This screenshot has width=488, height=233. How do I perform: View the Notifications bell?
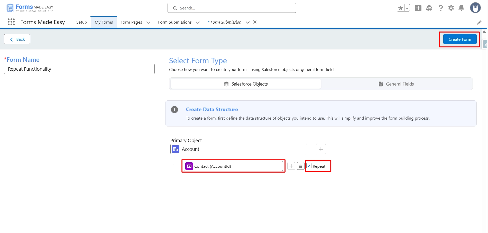click(x=462, y=8)
